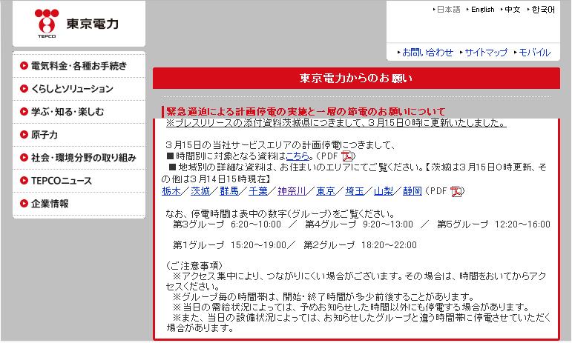
Task: Click underlined press release update notice
Action: [336, 123]
